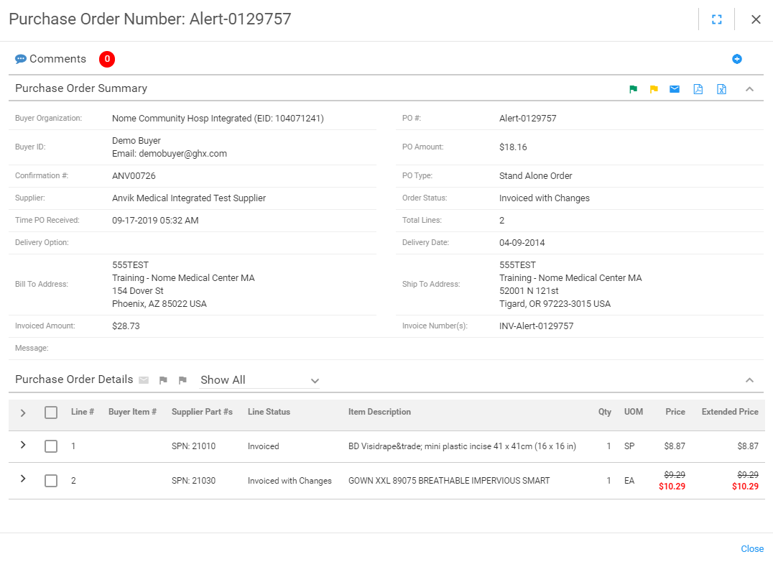The width and height of the screenshot is (773, 562).
Task: Click the grey envelope beside Purchase Order Details
Action: point(144,380)
